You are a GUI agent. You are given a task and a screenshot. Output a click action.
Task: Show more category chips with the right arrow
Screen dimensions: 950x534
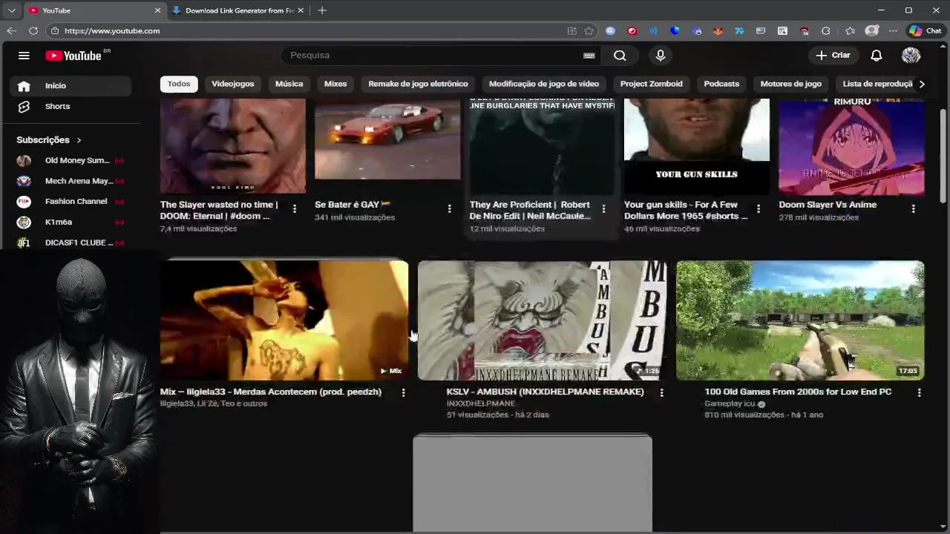[922, 84]
